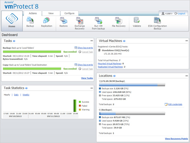The height and width of the screenshot is (143, 190).
Task: Open ESXi Configuration Backup
Action: click(157, 23)
